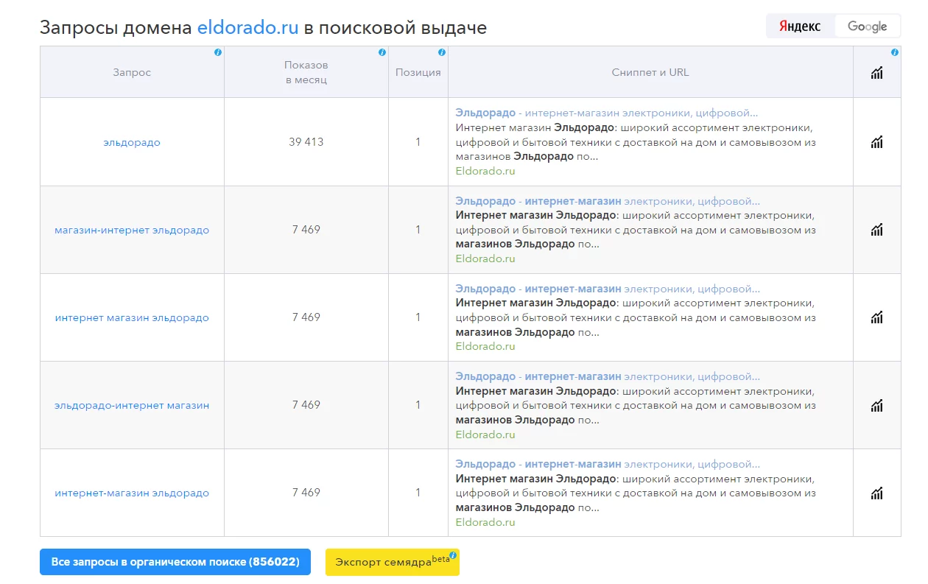928x584 pixels.
Task: Click the chart icon in the table header
Action: point(876,72)
